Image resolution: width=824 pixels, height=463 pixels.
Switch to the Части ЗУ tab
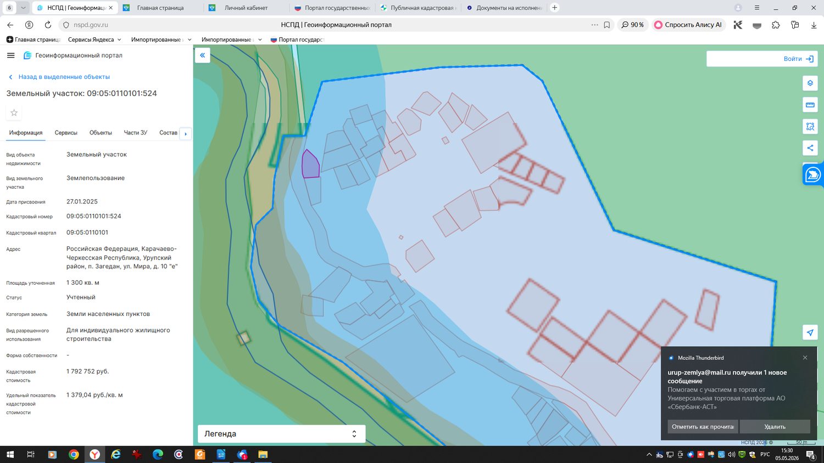pyautogui.click(x=136, y=133)
